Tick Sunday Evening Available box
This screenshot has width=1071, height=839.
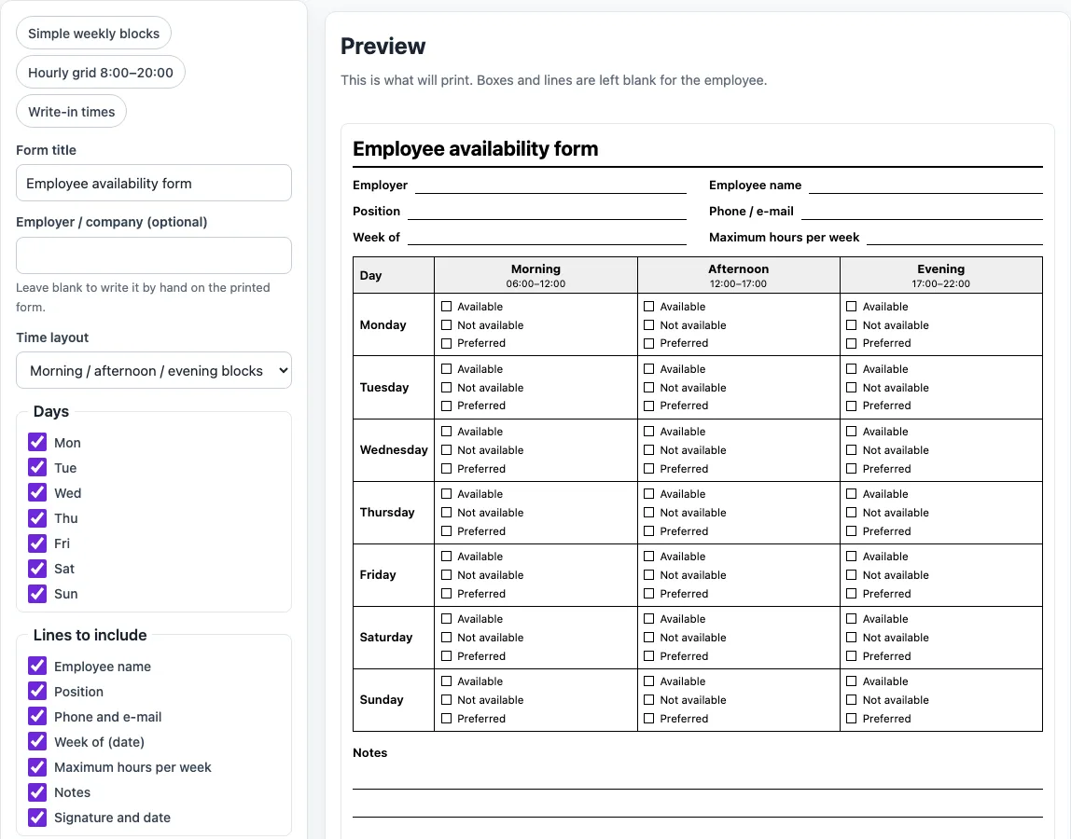(x=851, y=681)
